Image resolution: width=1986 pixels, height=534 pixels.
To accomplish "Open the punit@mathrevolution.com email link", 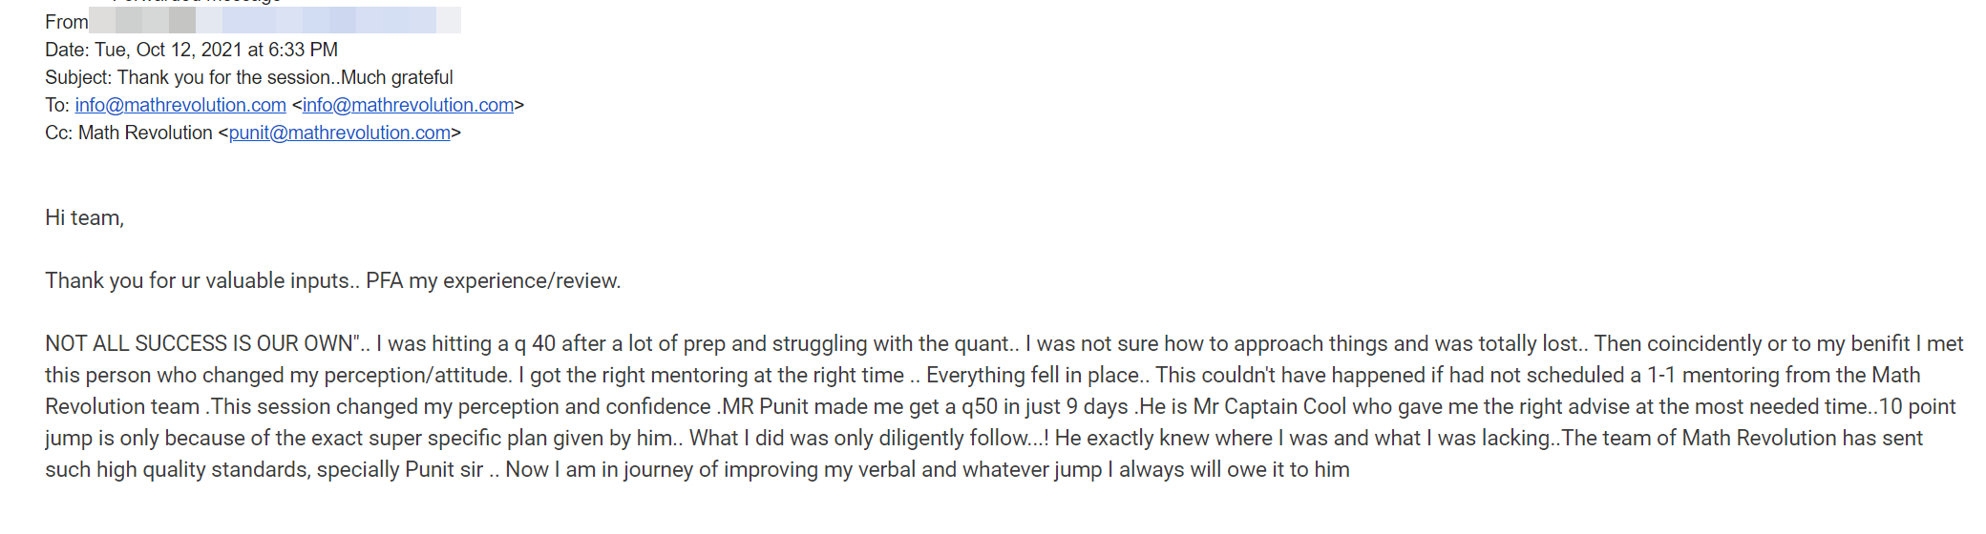I will click(x=339, y=133).
